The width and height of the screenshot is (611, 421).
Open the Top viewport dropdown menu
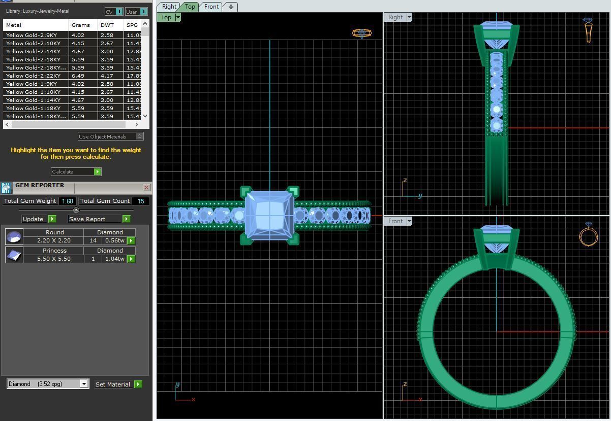(178, 17)
